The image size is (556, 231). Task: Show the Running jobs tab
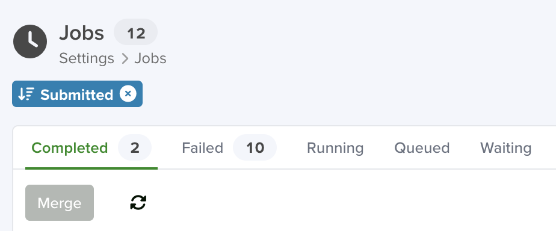(x=335, y=148)
